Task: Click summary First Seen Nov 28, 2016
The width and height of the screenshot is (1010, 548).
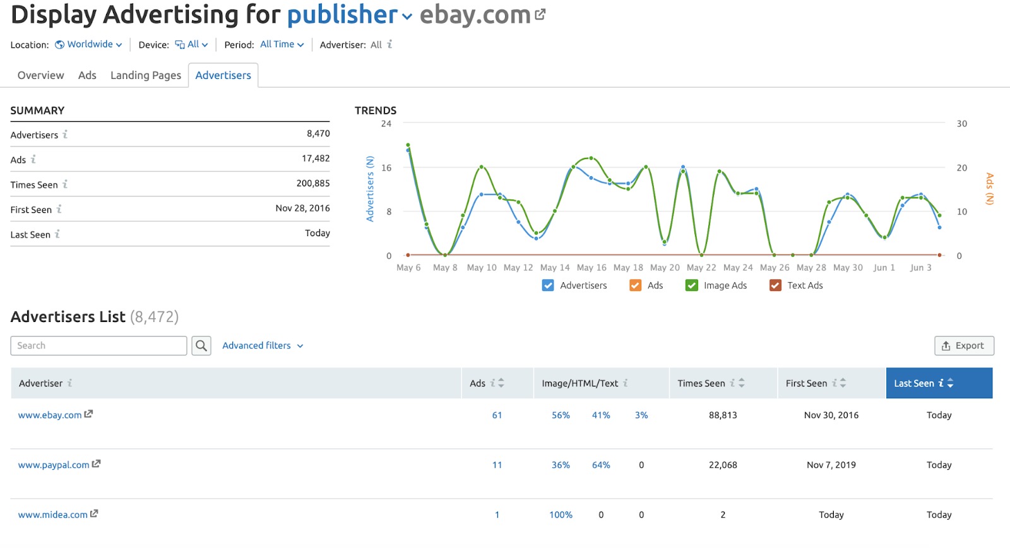Action: click(302, 208)
